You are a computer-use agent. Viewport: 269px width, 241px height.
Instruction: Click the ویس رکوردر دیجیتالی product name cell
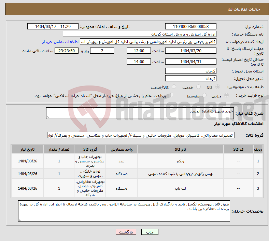tap(180, 174)
